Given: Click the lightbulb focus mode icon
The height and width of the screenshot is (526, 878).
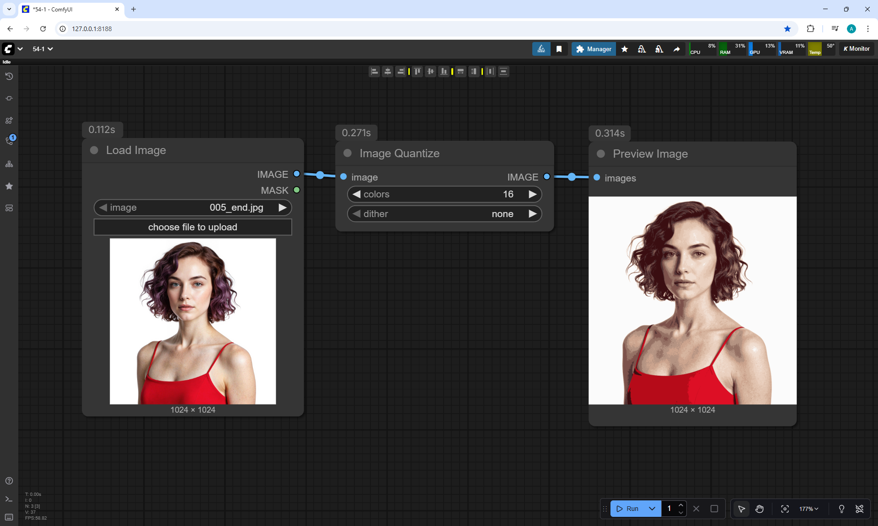Looking at the screenshot, I should (x=841, y=509).
